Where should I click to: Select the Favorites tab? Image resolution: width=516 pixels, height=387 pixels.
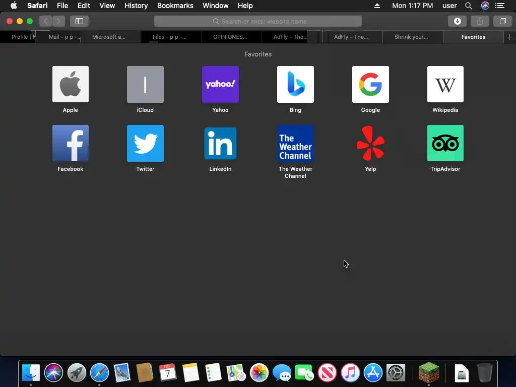coord(473,37)
